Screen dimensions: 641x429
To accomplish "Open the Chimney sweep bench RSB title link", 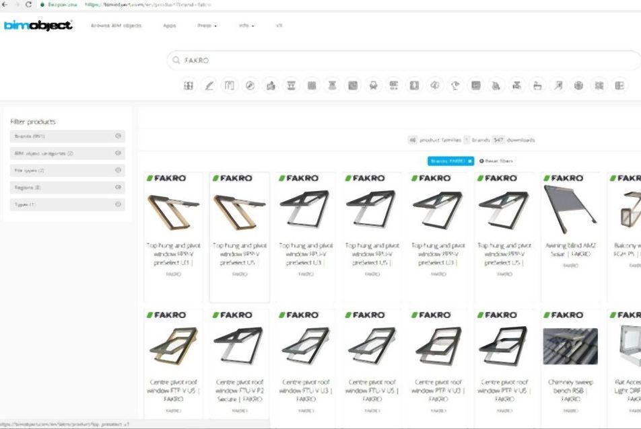I will coord(570,391).
